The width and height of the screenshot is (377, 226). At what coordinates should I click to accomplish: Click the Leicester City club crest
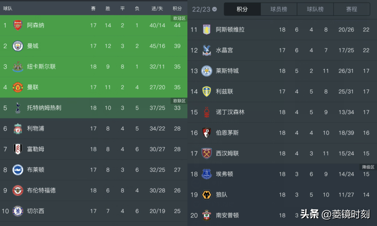click(x=207, y=71)
